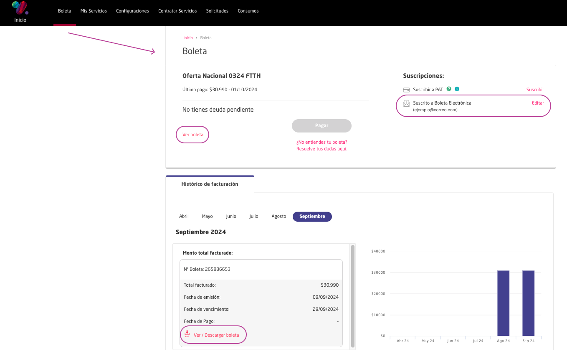The image size is (567, 350).
Task: Click Suscribir link for PAT
Action: 535,90
